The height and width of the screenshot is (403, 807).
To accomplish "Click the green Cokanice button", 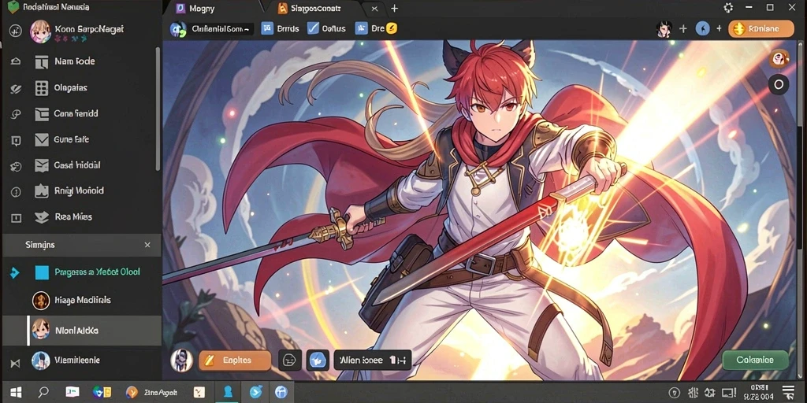I will [x=755, y=360].
